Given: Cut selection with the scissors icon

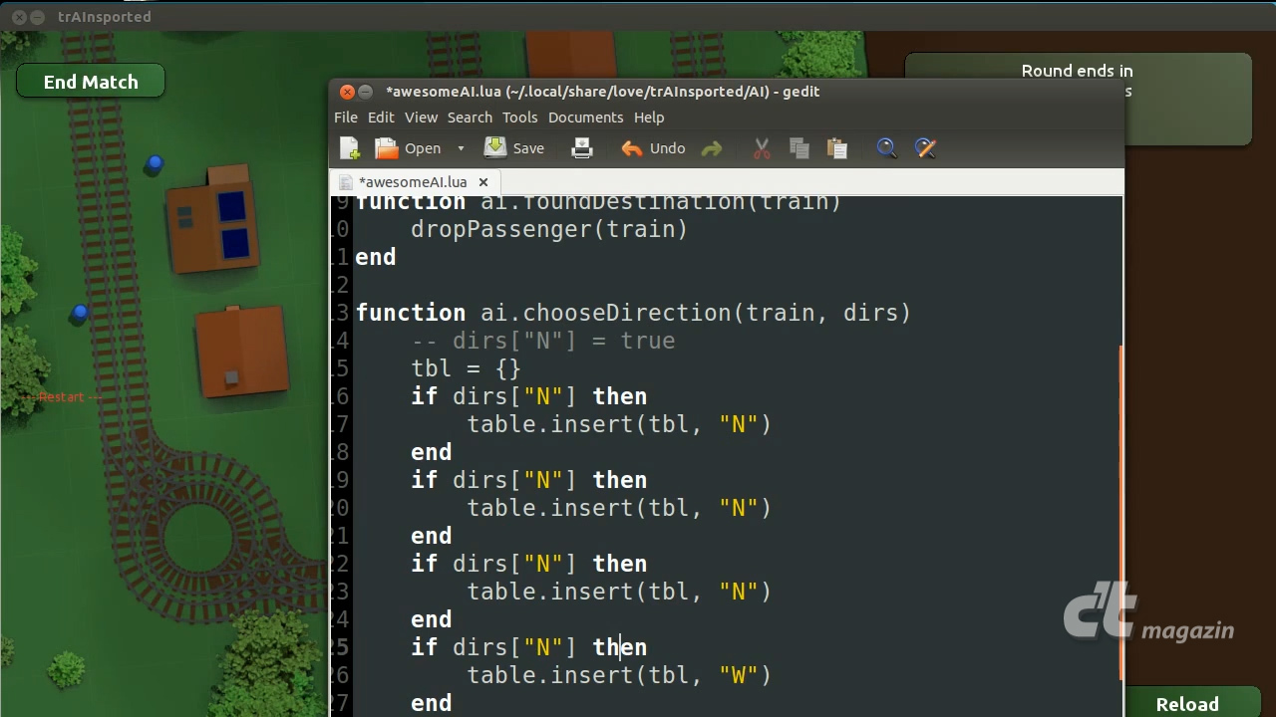Looking at the screenshot, I should pyautogui.click(x=762, y=148).
